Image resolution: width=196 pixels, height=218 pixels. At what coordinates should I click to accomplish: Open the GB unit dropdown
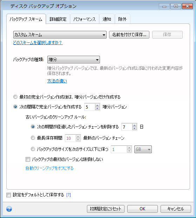pyautogui.click(x=143, y=149)
